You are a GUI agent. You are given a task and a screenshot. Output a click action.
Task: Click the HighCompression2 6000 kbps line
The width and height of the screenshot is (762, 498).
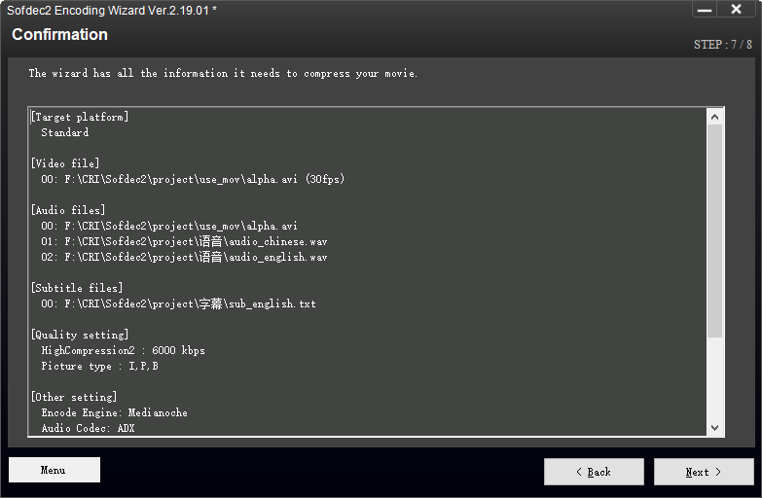(x=123, y=350)
